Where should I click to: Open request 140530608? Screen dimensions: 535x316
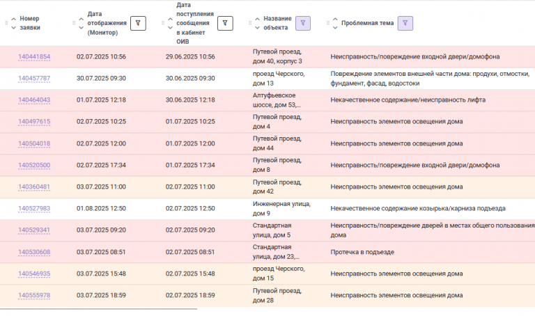pos(34,252)
